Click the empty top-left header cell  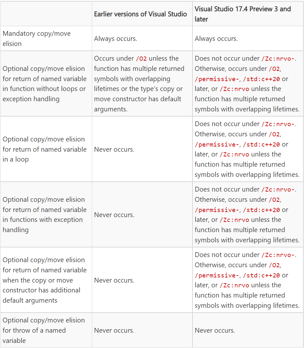coord(46,14)
